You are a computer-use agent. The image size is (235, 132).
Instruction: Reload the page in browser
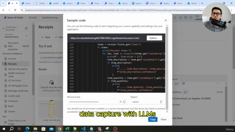click(x=15, y=10)
